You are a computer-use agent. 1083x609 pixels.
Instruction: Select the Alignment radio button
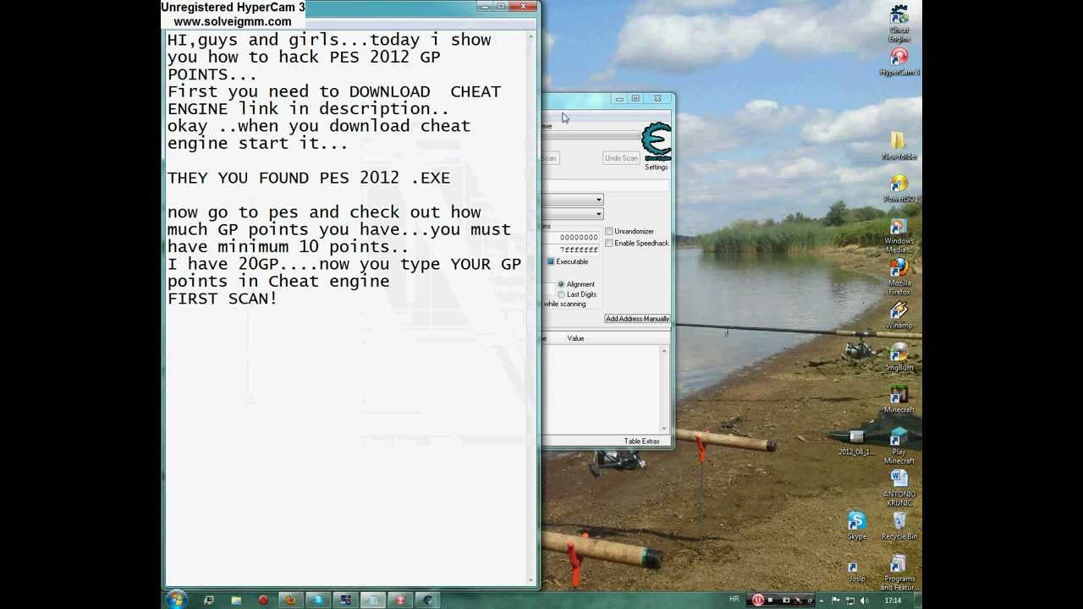click(561, 284)
